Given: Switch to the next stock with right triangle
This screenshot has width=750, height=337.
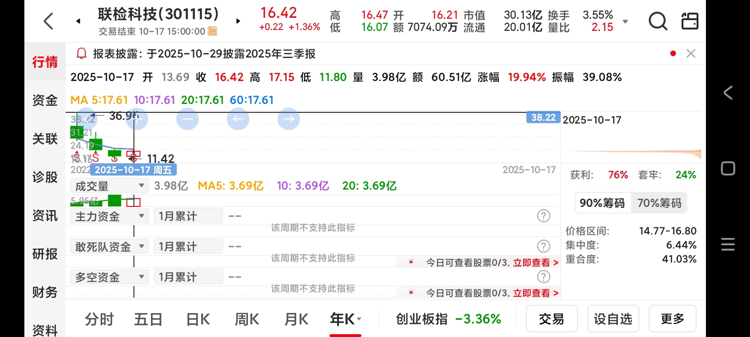Looking at the screenshot, I should coord(238,21).
